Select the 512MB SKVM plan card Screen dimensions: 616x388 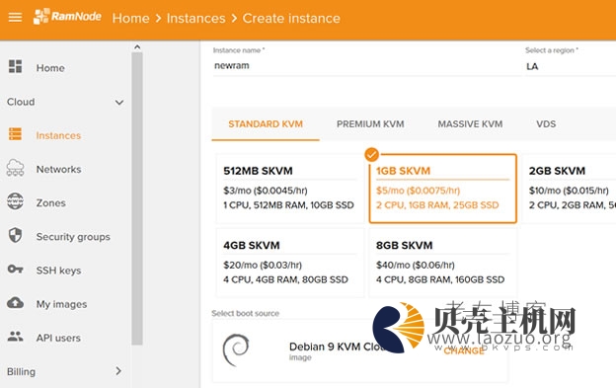tap(290, 189)
